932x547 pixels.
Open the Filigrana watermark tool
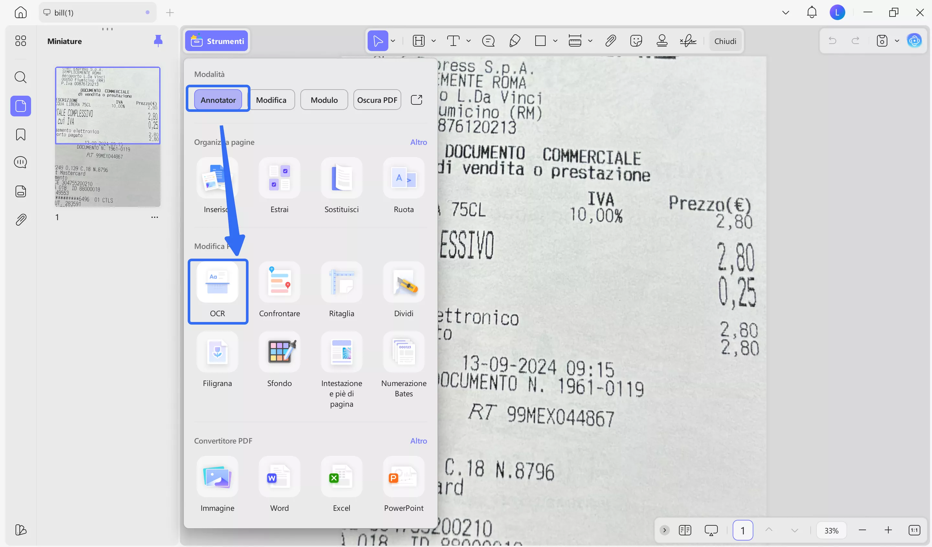(217, 351)
